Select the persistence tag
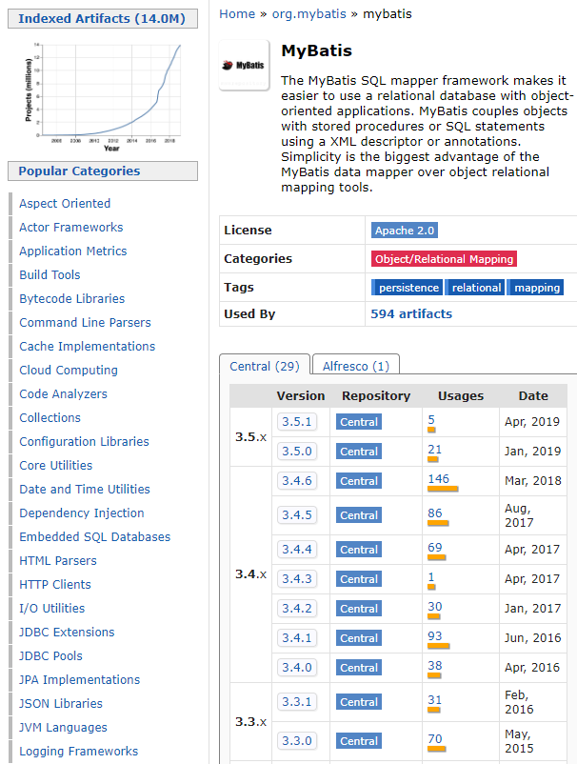The height and width of the screenshot is (764, 577). pos(408,288)
